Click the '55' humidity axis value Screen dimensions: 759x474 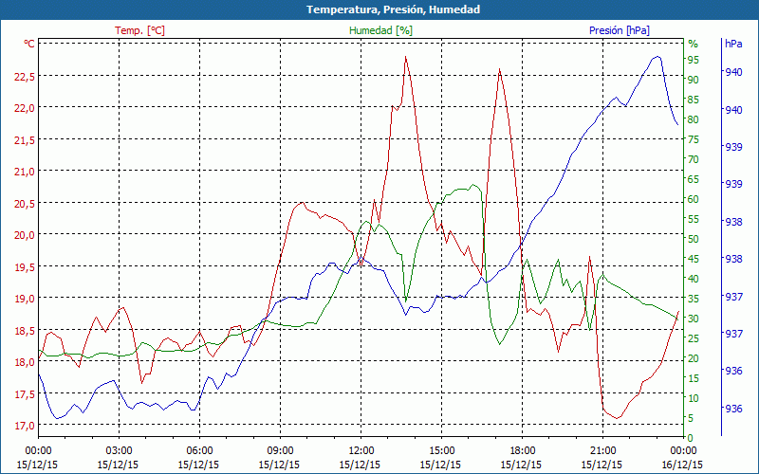pyautogui.click(x=694, y=219)
